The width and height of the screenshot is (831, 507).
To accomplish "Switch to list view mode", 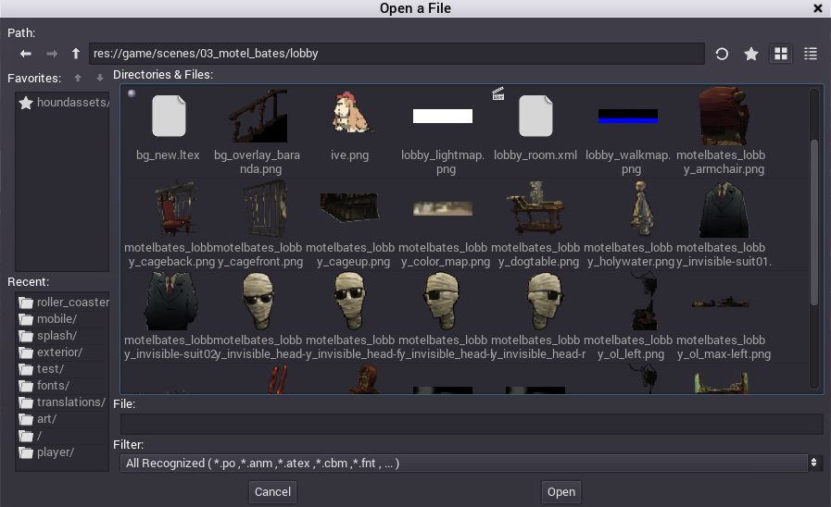I will [811, 55].
